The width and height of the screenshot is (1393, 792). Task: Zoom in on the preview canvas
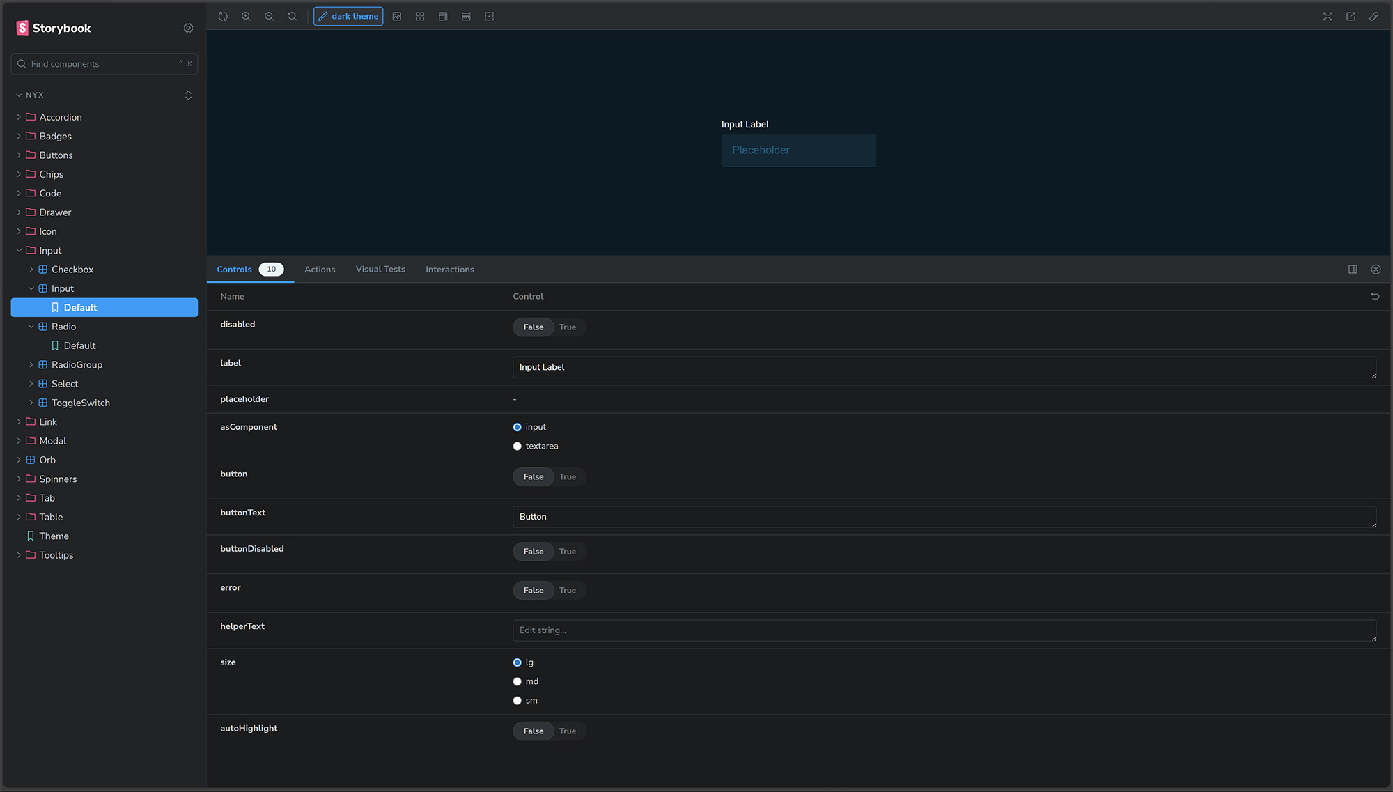pyautogui.click(x=246, y=16)
